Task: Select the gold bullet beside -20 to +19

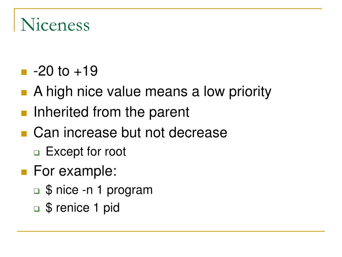Action: [24, 72]
